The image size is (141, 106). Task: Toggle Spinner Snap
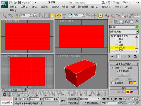pos(124,15)
